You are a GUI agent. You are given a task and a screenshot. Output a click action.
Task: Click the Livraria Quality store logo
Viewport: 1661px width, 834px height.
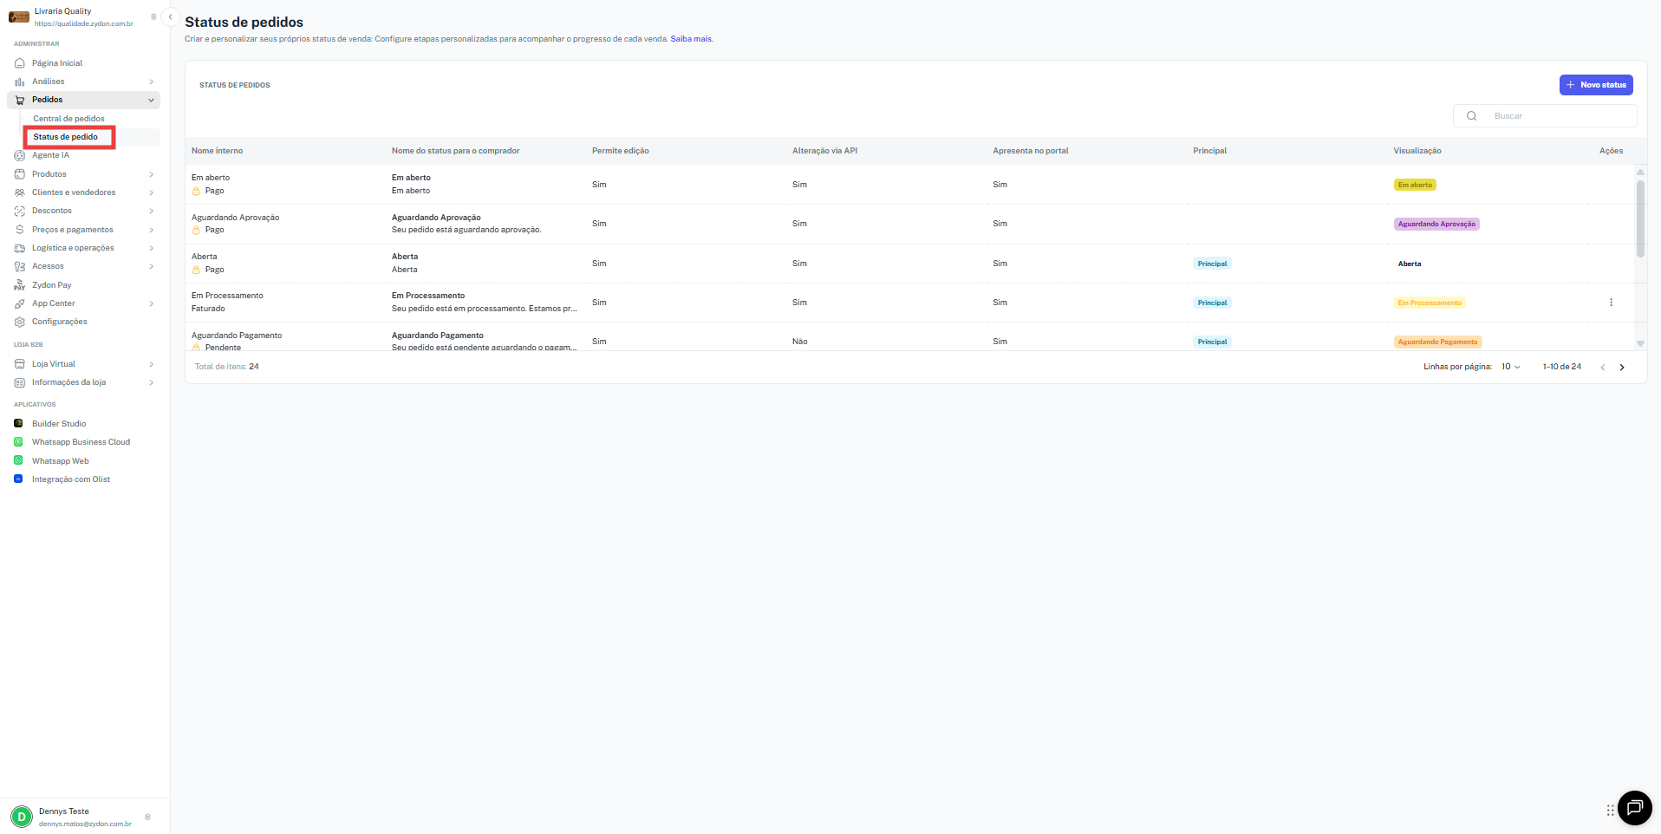(x=19, y=17)
